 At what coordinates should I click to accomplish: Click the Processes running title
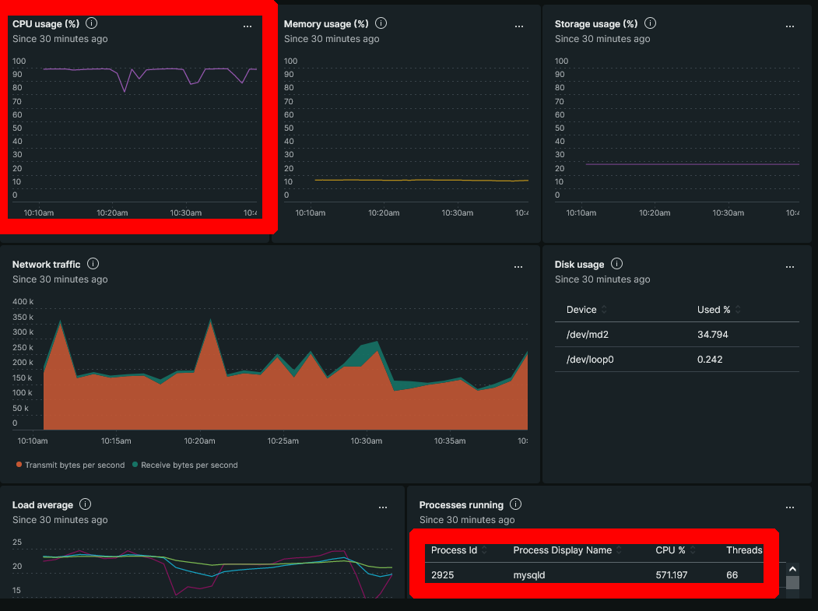click(462, 505)
